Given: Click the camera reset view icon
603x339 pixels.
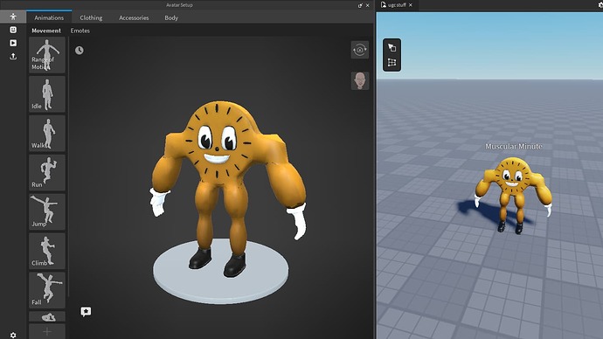Looking at the screenshot, I should [359, 50].
